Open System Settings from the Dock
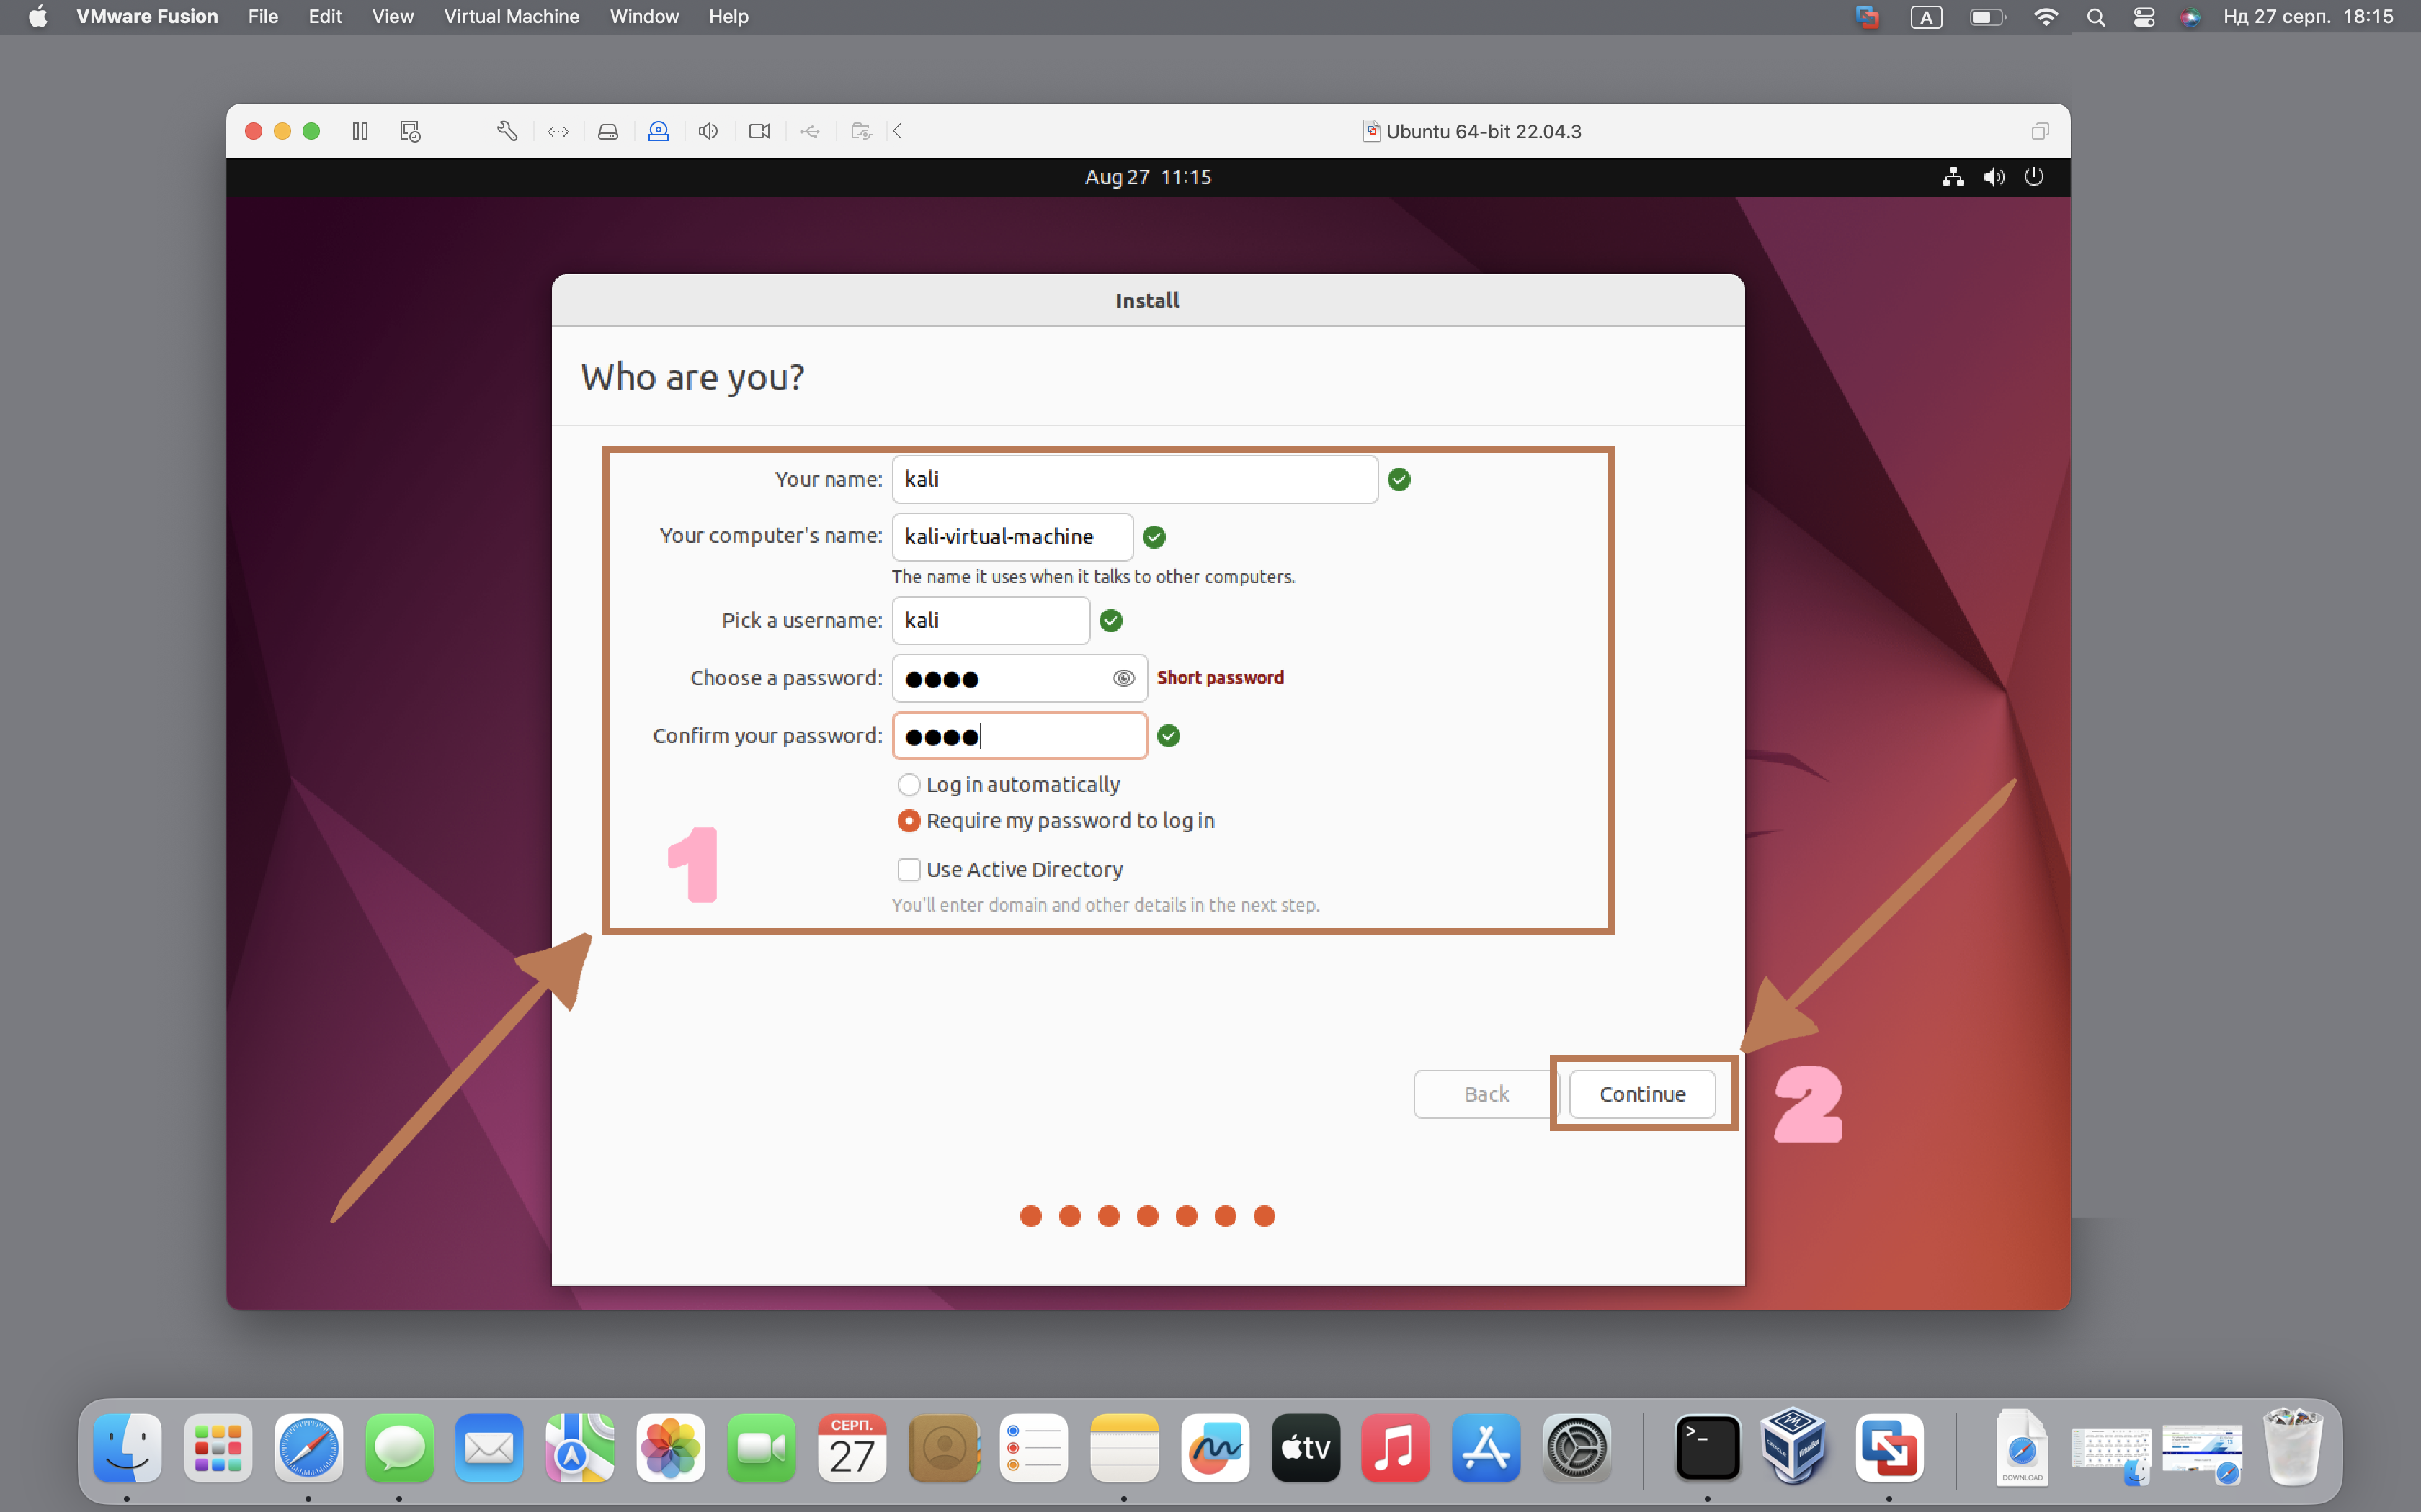Viewport: 2421px width, 1512px height. 1577,1448
